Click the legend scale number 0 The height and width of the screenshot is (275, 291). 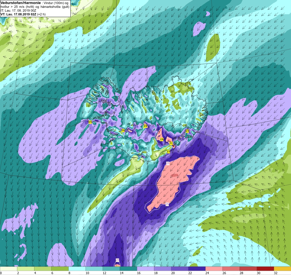1,273
